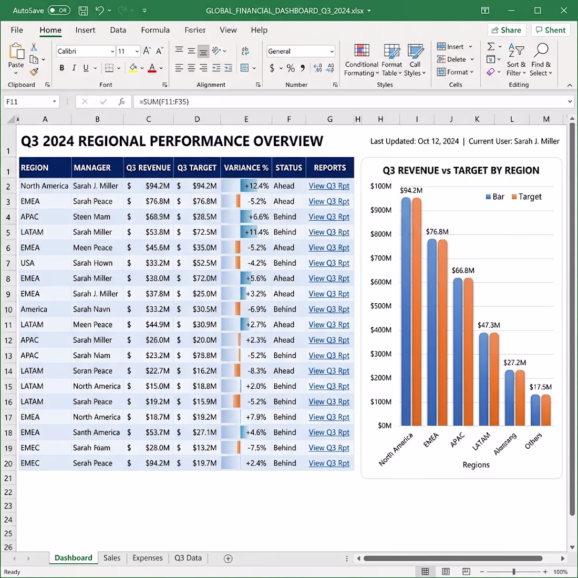Screen dimensions: 578x578
Task: Open View Q3 Rpt link for Steen Mam
Action: (329, 217)
